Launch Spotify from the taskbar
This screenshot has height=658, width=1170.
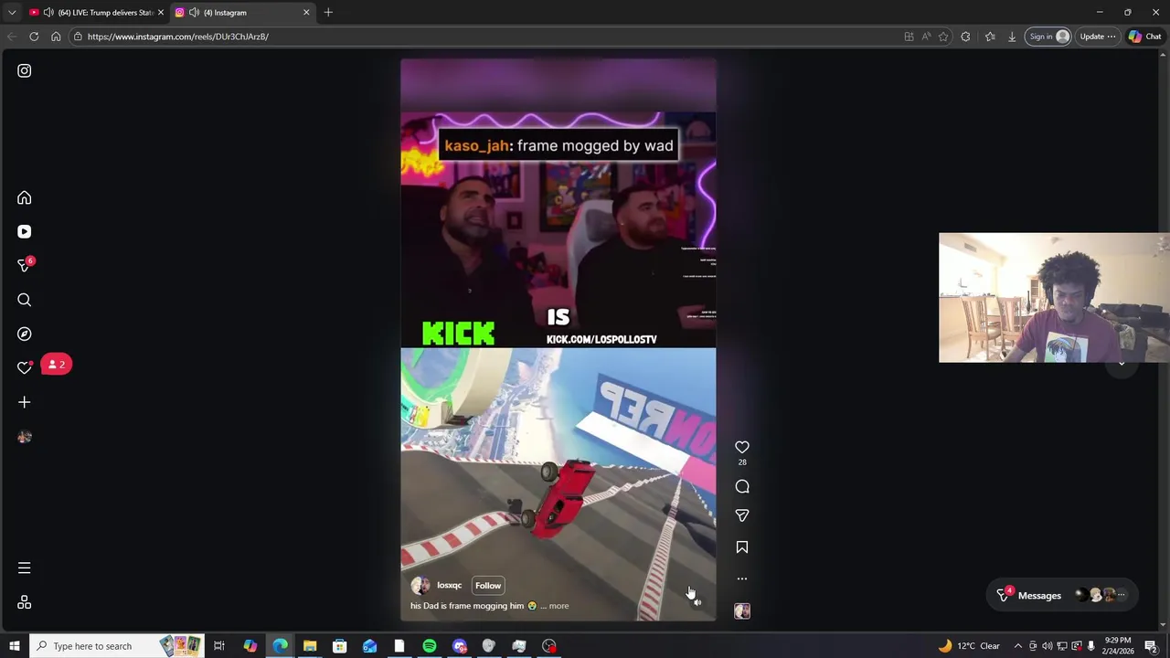430,646
